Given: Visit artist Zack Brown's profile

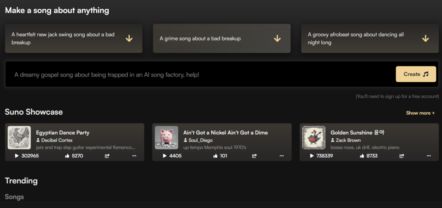Looking at the screenshot, I should click(x=348, y=140).
